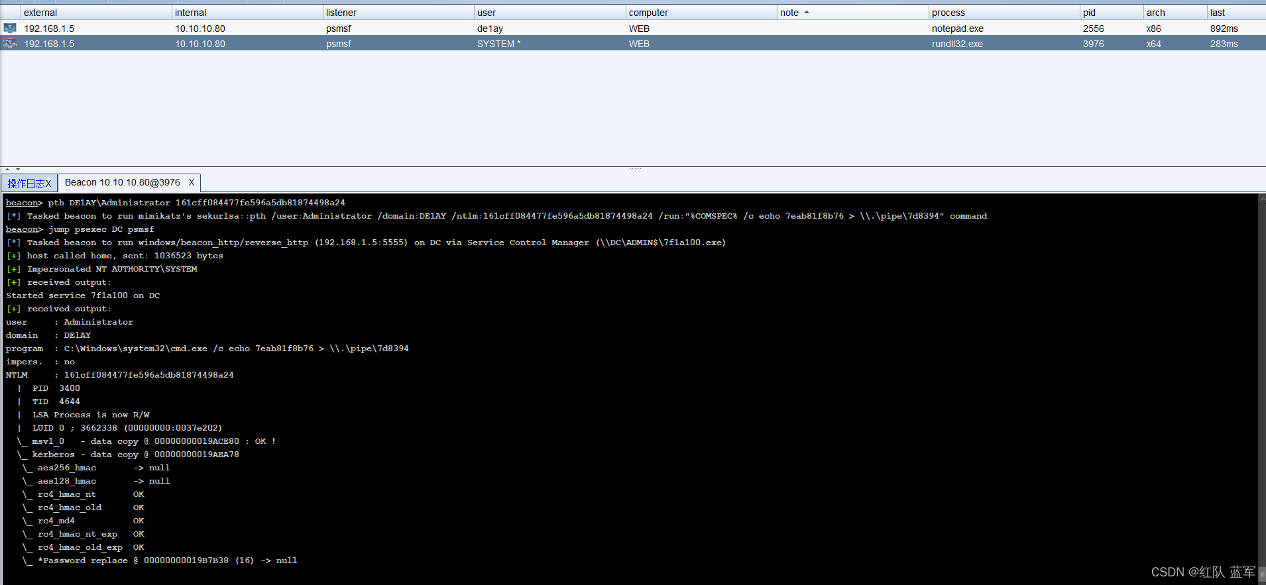Sort sessions by pid column header
This screenshot has width=1266, height=585.
point(1112,13)
